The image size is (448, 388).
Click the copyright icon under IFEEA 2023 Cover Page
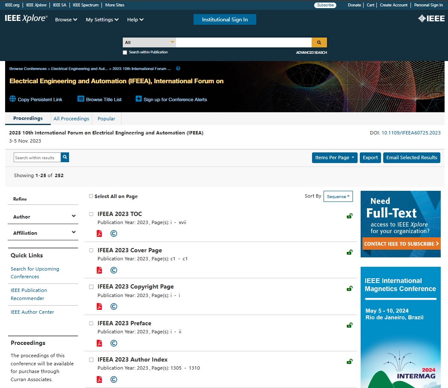[x=114, y=270]
